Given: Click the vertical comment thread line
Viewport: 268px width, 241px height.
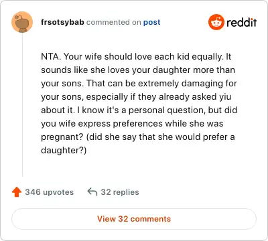Looking at the screenshot, I should [x=22, y=104].
